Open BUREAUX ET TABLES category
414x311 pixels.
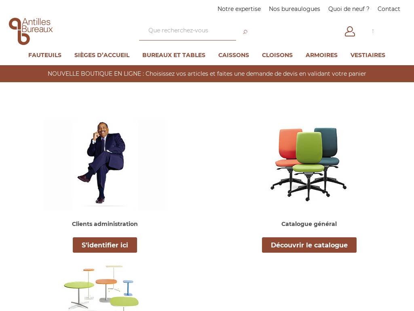174,55
